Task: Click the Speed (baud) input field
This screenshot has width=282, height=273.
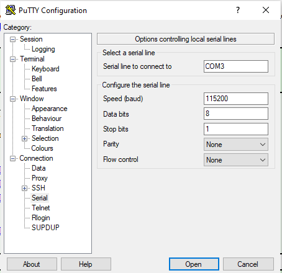Action: click(236, 99)
